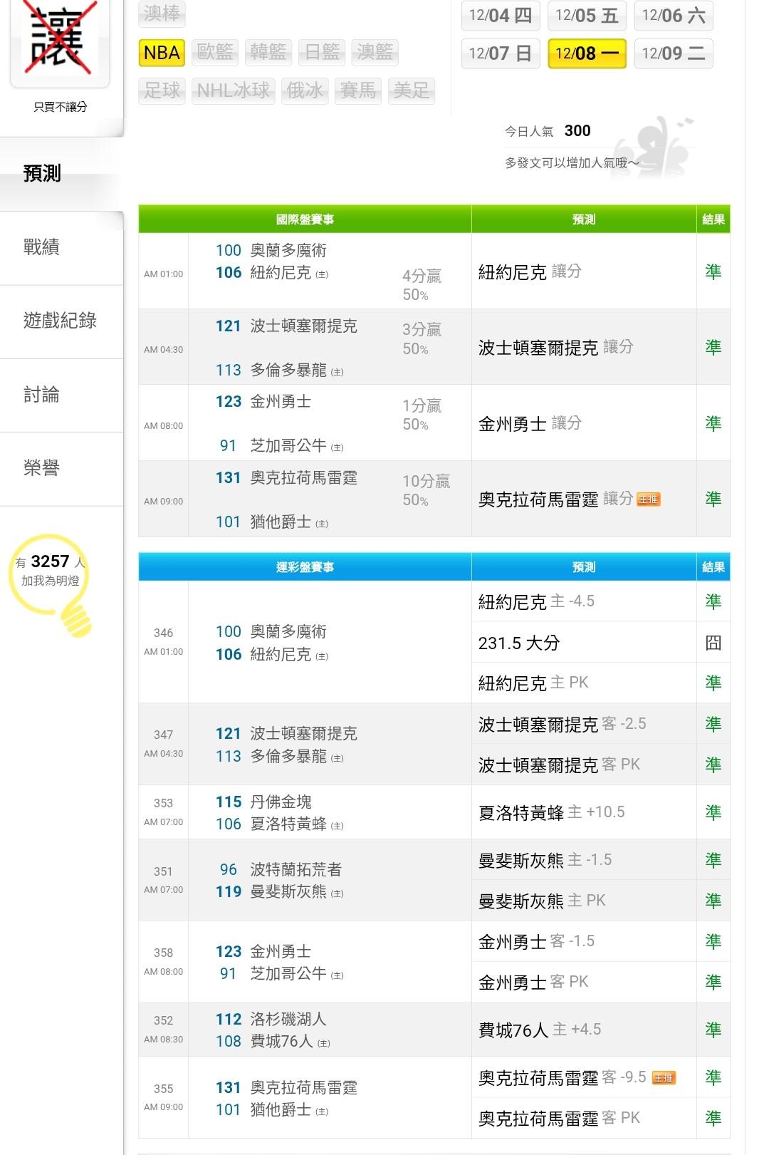769x1155 pixels.
Task: Select the 足球 sport filter
Action: 162,90
